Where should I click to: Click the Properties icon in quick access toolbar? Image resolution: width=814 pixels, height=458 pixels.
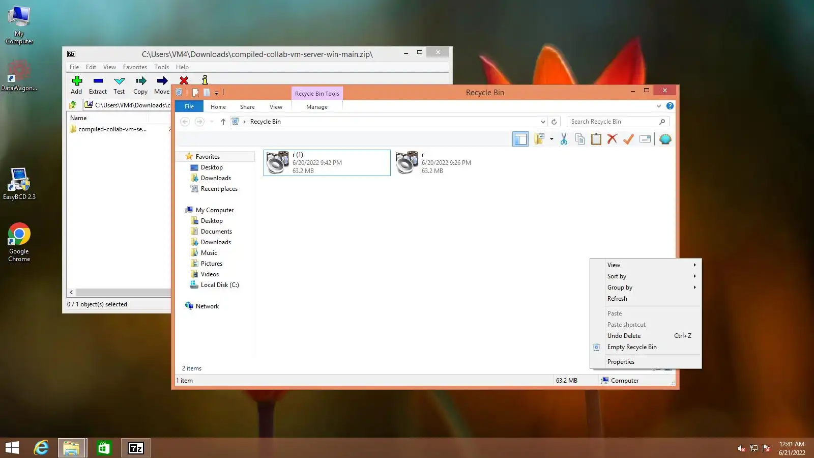click(195, 93)
